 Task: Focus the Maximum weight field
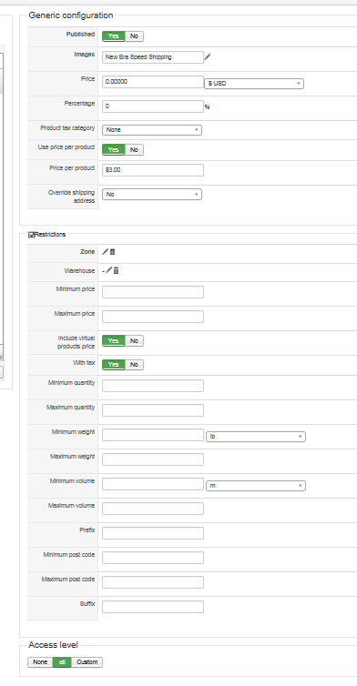[x=153, y=459]
